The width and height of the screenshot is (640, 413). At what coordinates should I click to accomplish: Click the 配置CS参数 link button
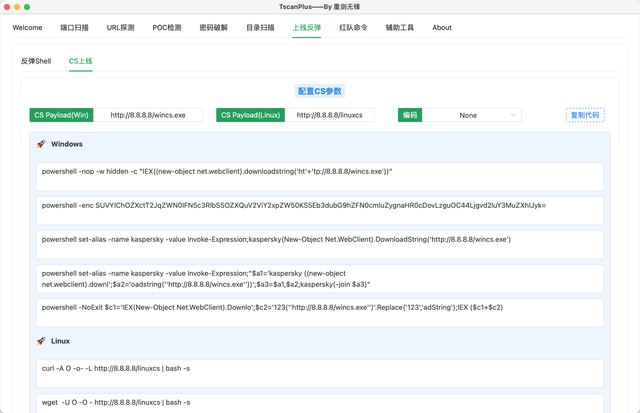click(x=319, y=91)
